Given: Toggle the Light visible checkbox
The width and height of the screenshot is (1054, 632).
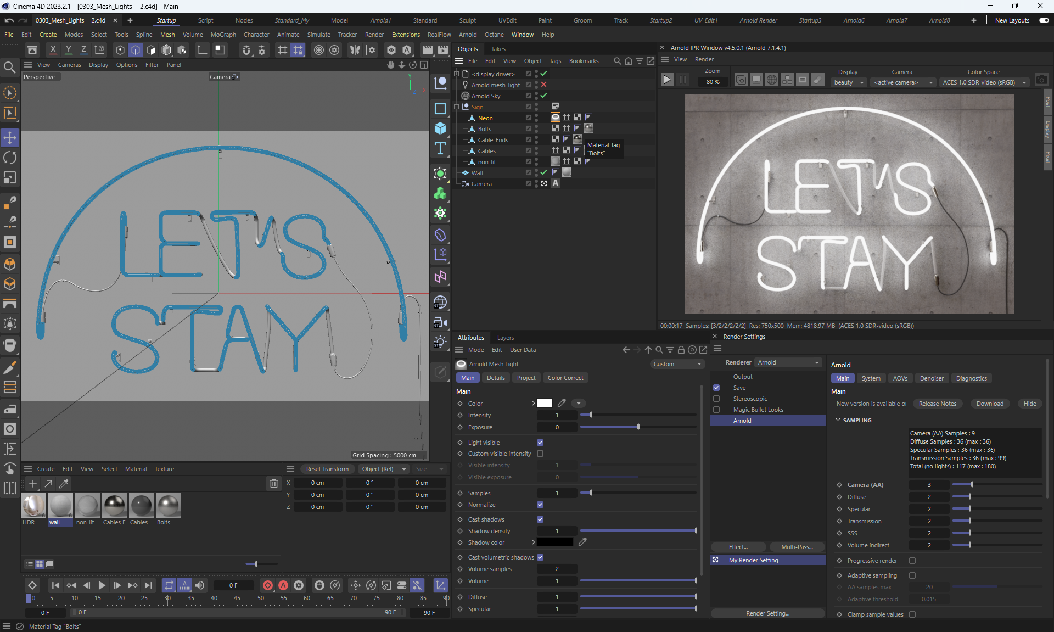Looking at the screenshot, I should coord(540,443).
